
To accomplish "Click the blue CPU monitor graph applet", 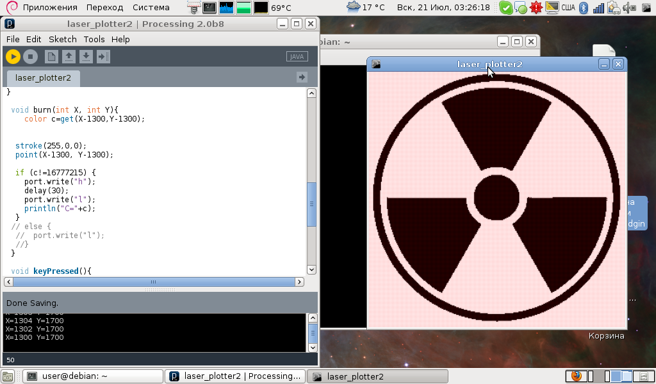I will [x=226, y=8].
